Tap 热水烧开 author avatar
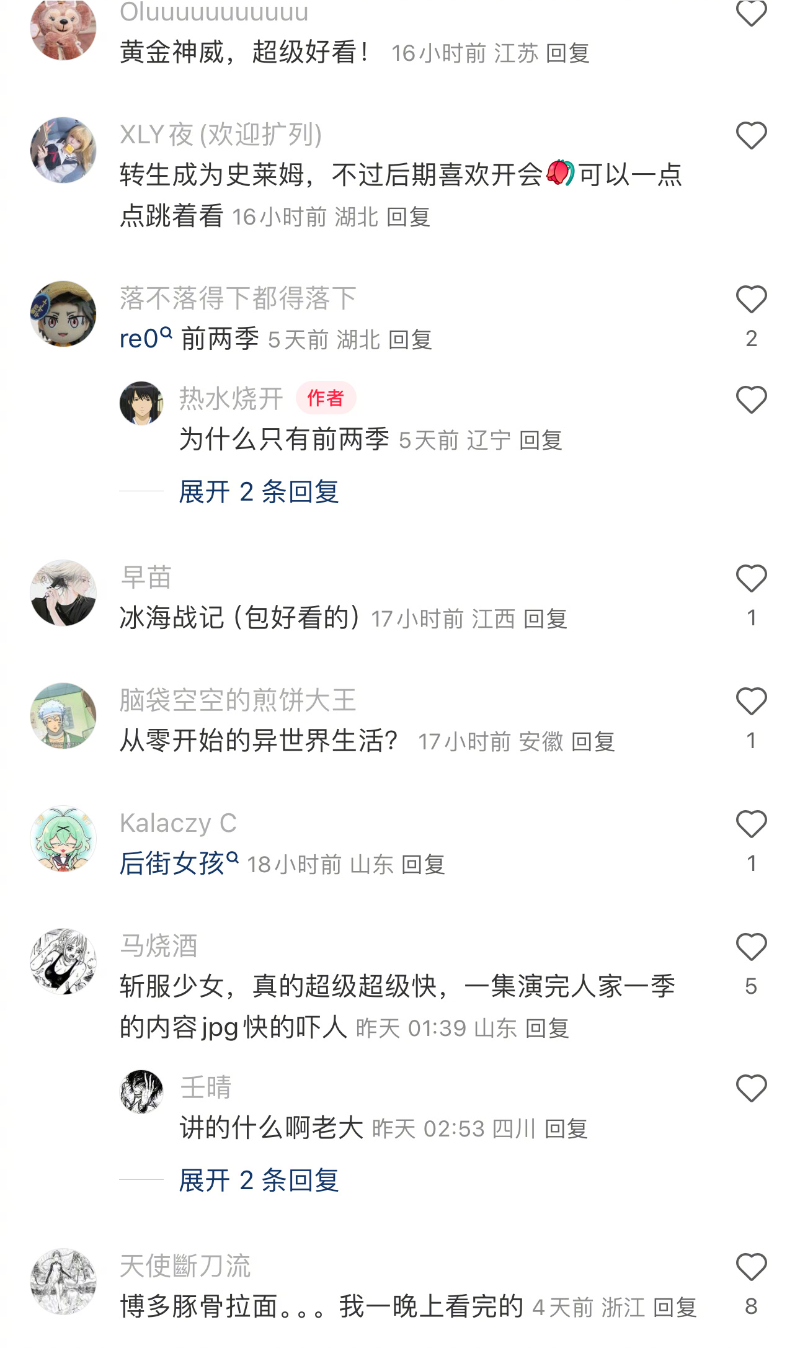Image resolution: width=800 pixels, height=1348 pixels. tap(141, 403)
